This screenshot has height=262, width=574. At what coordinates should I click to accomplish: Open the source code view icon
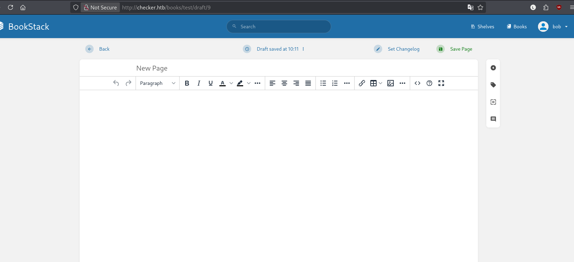point(417,83)
